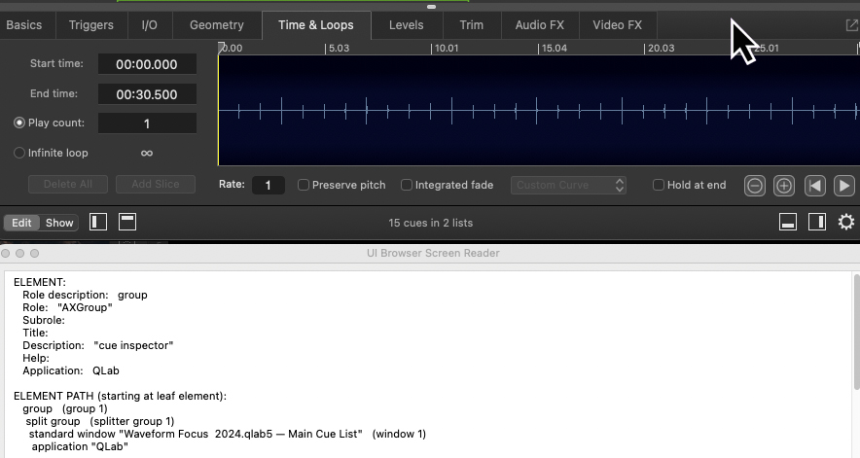860x458 pixels.
Task: Open the Custom Curve dropdown
Action: click(x=569, y=185)
